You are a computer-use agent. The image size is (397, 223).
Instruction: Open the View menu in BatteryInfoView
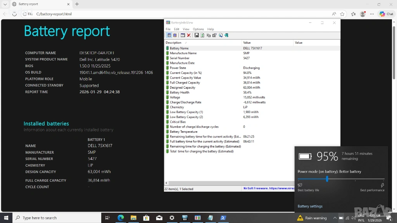click(x=186, y=29)
